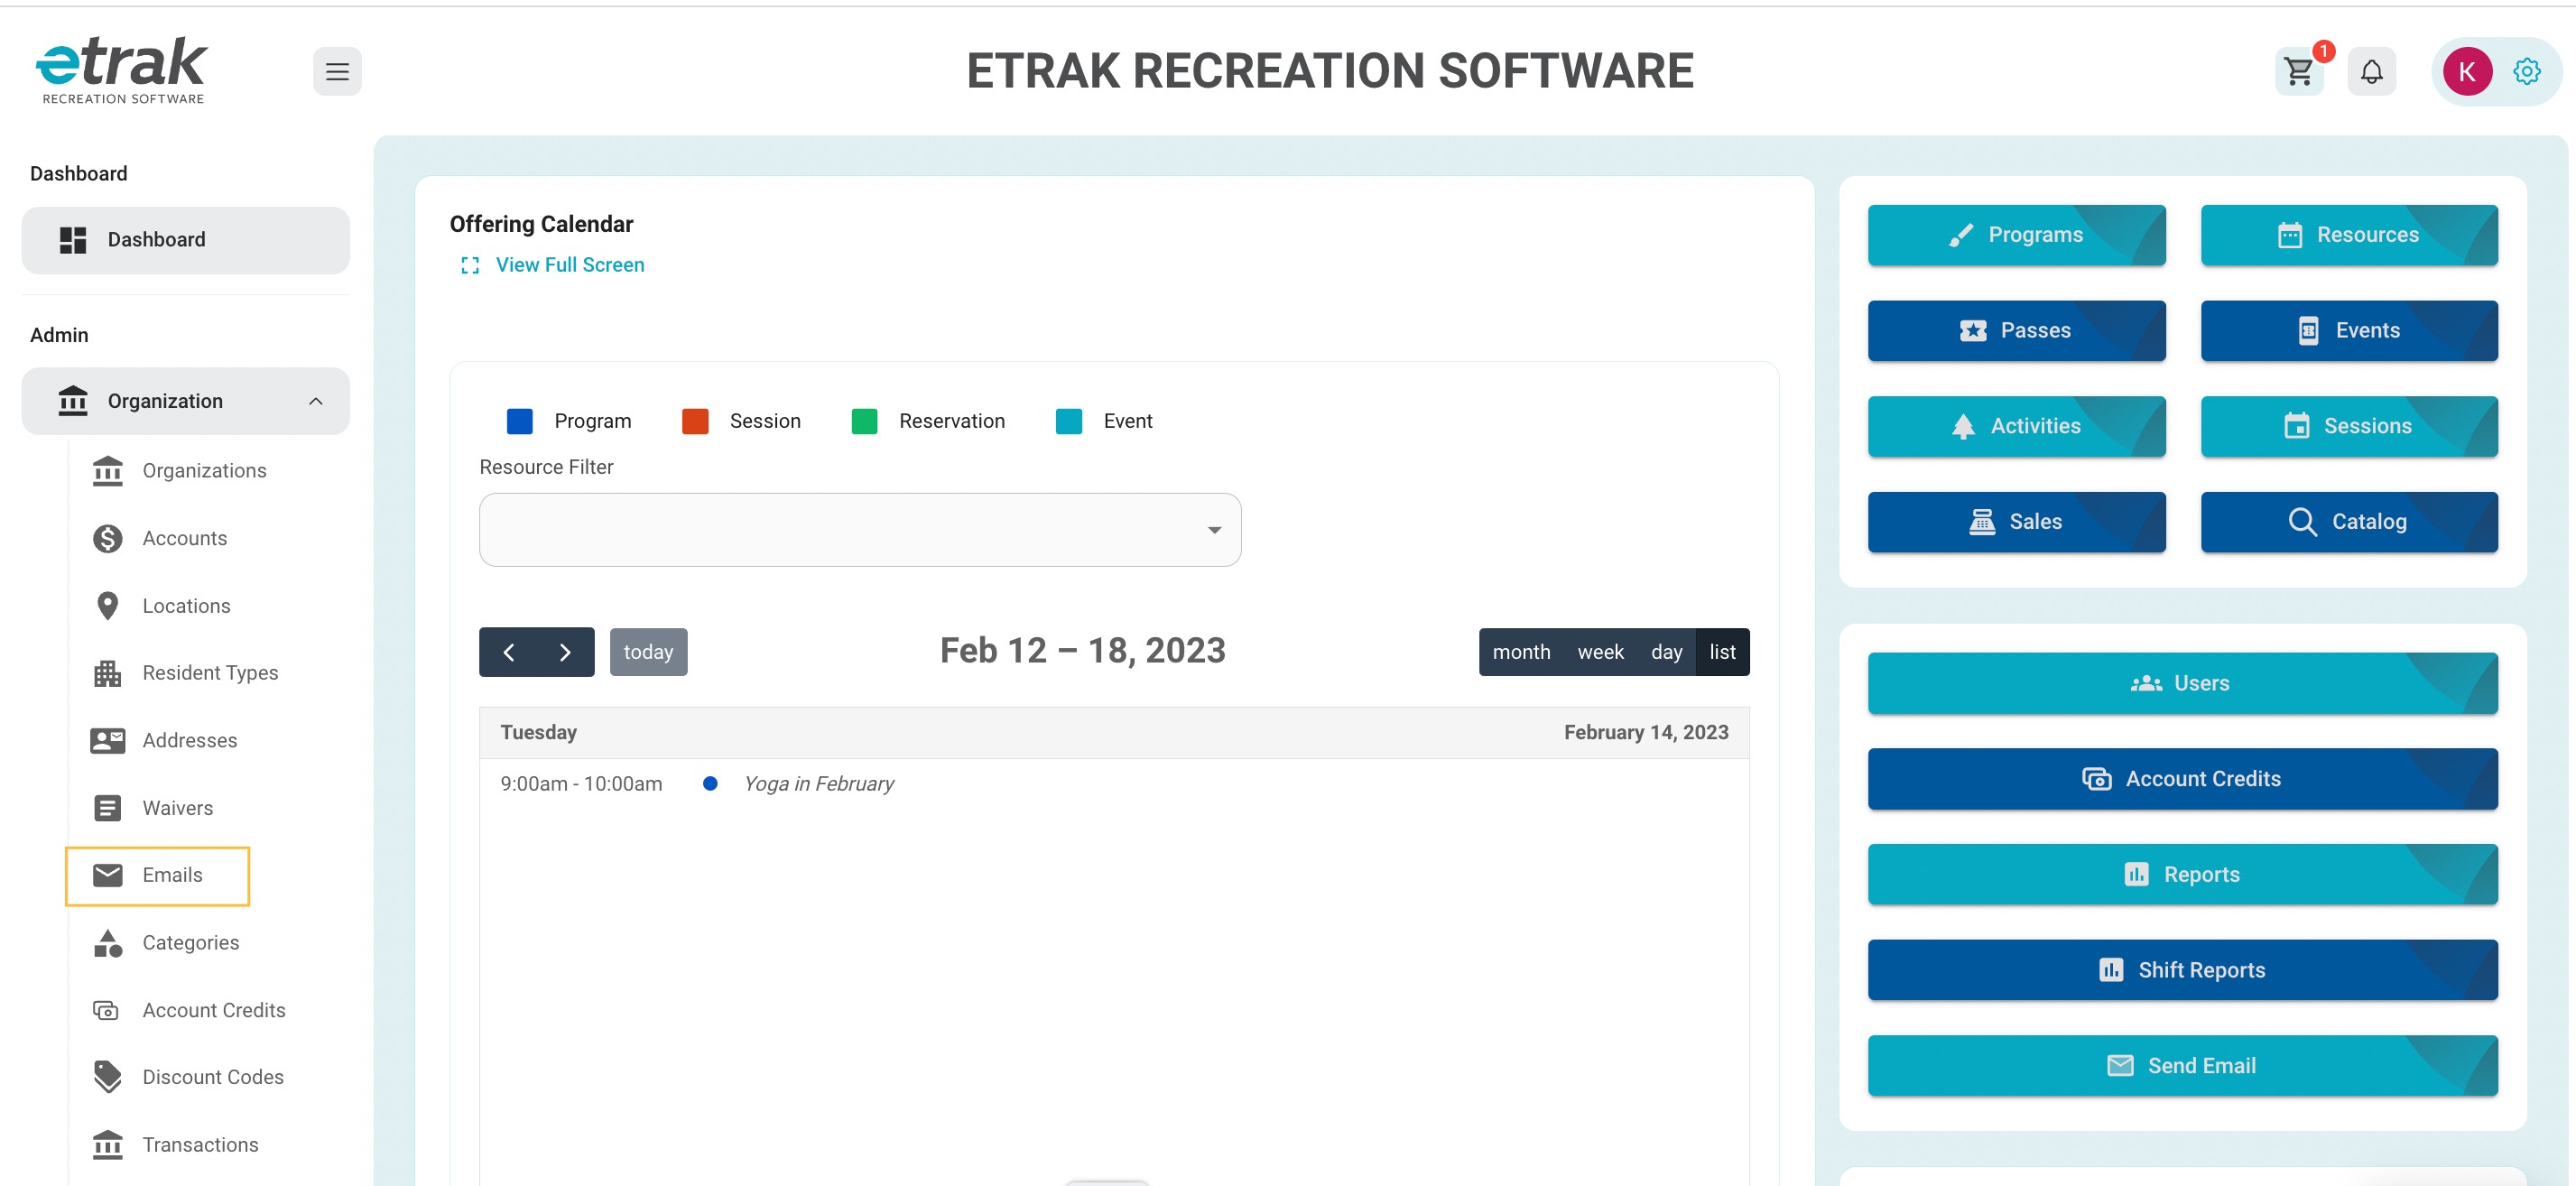Click the View Full Screen expand icon
The height and width of the screenshot is (1186, 2576).
pyautogui.click(x=470, y=265)
